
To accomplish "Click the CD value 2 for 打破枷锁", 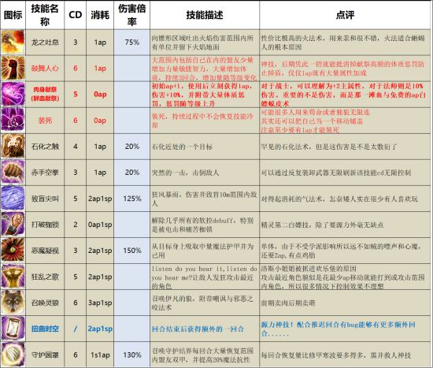I will coord(75,225).
